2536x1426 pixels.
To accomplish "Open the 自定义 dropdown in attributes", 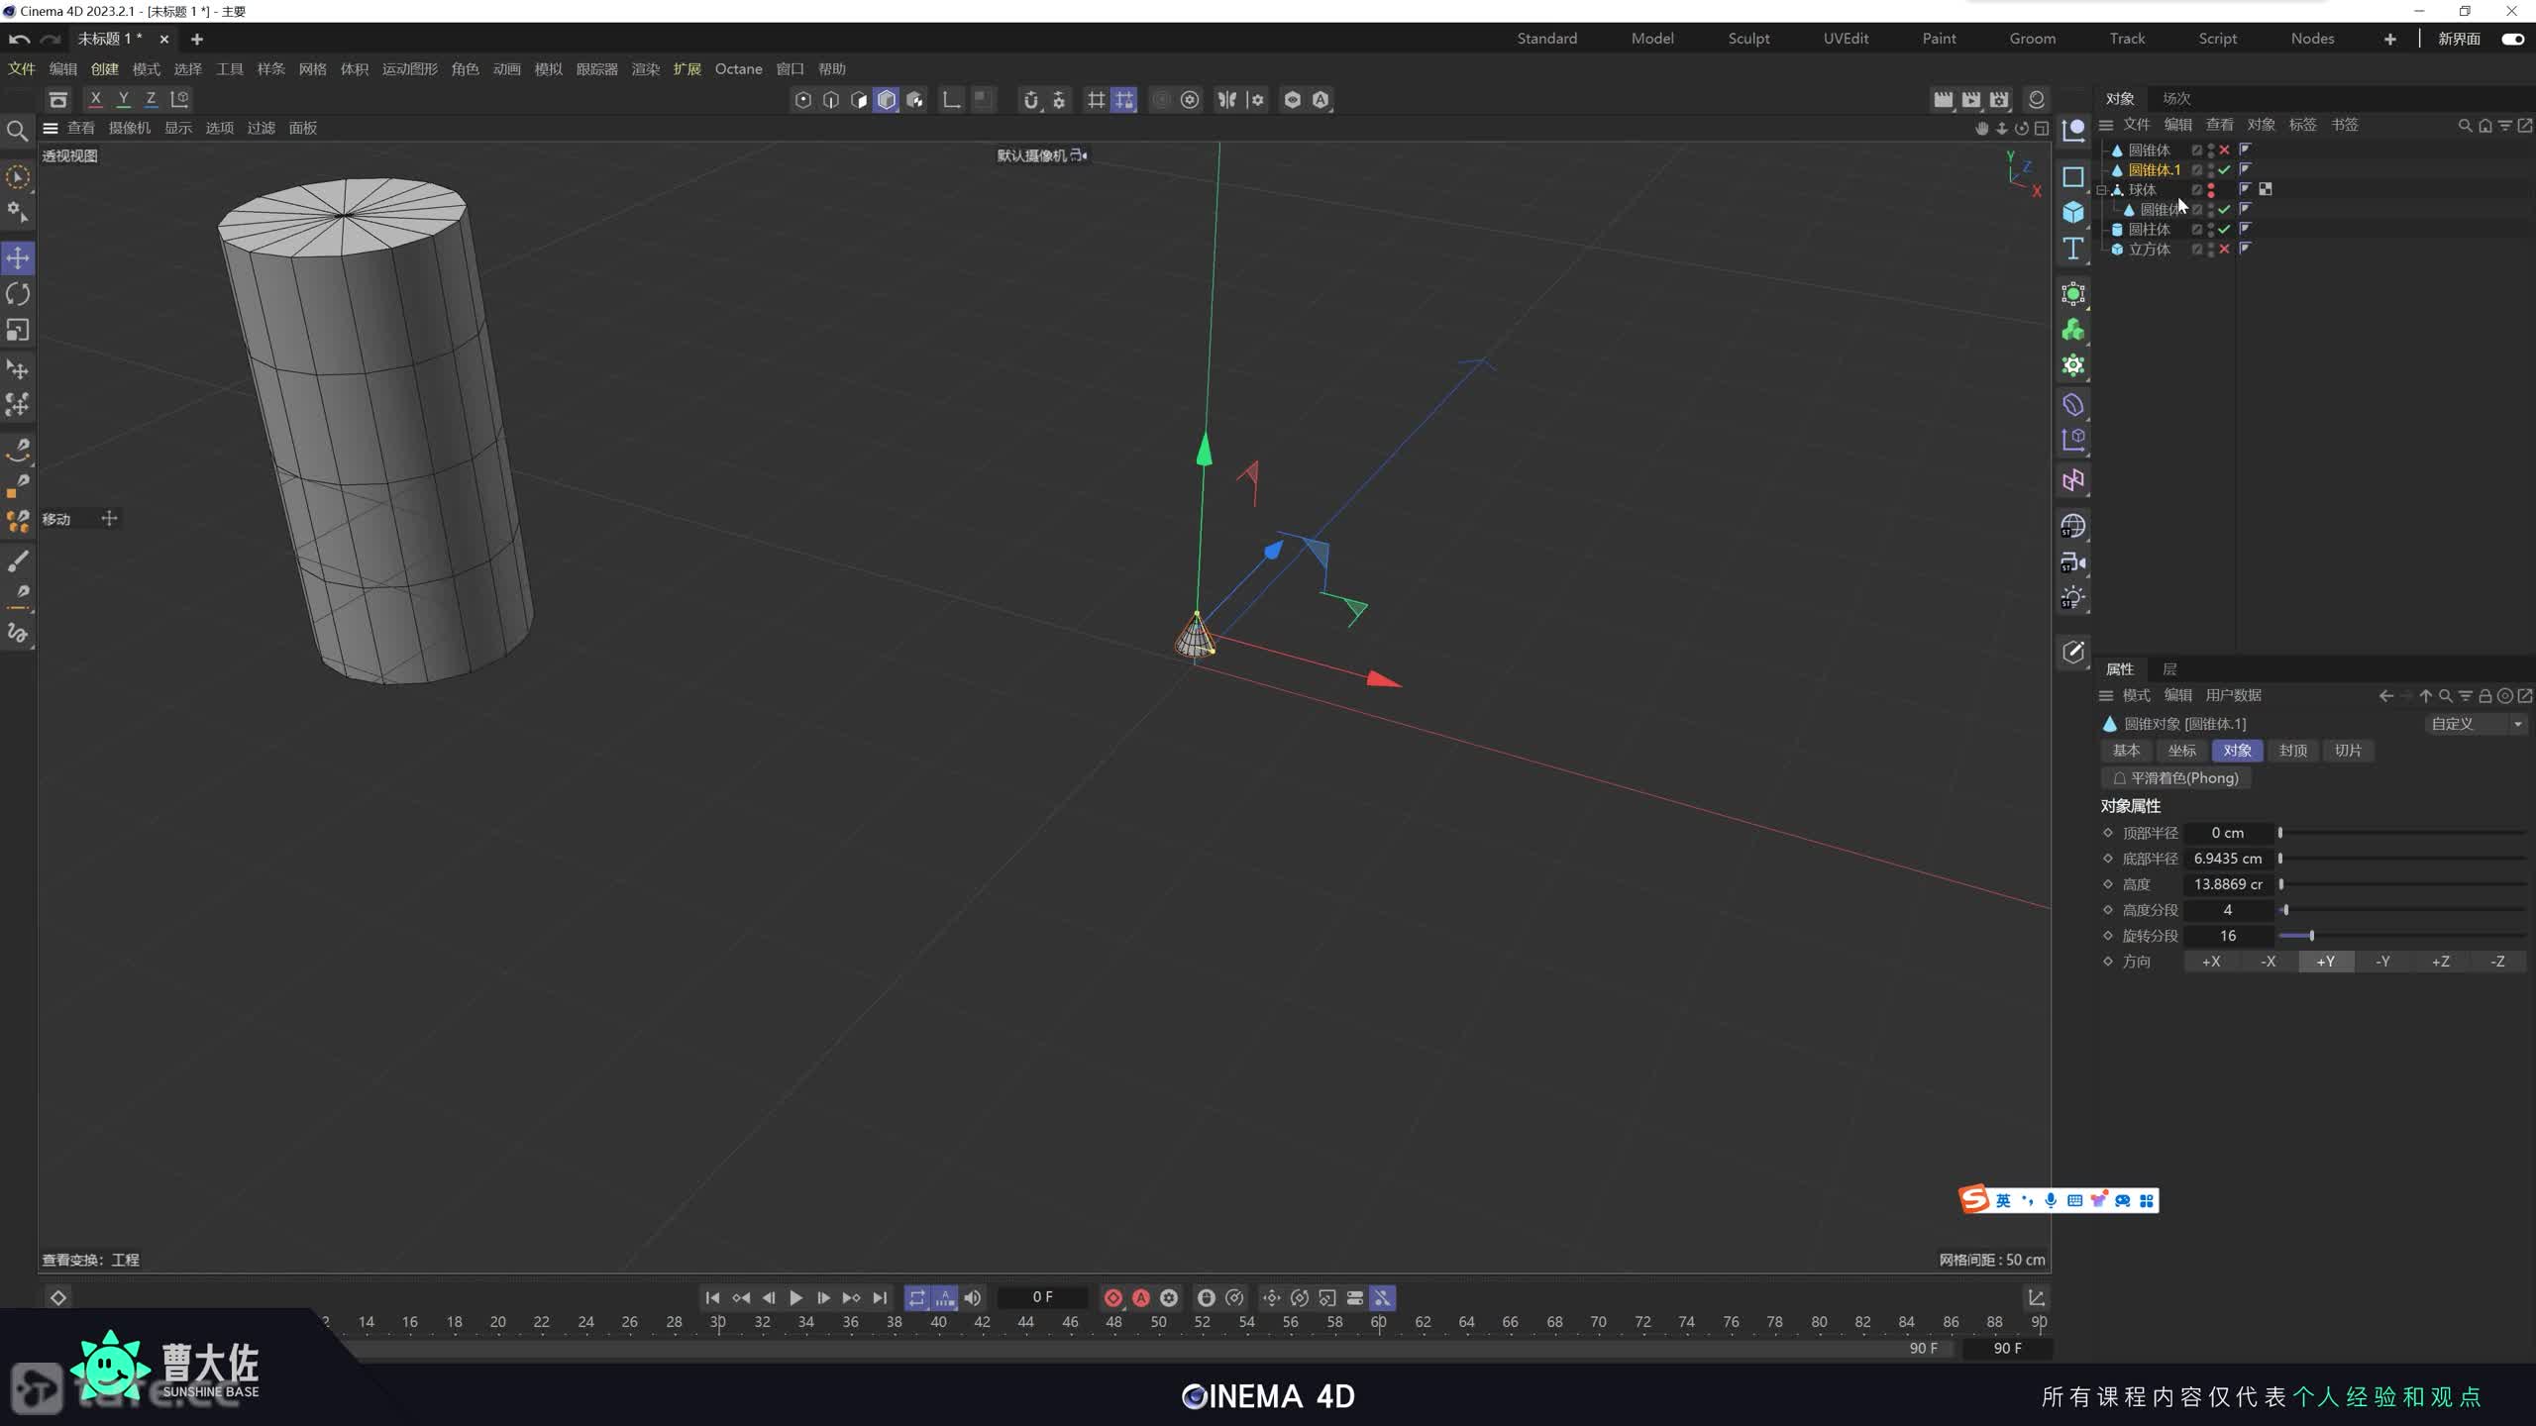I will point(2475,724).
